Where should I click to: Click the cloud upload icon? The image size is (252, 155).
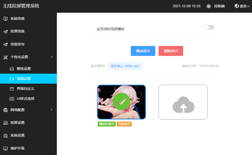pyautogui.click(x=183, y=105)
